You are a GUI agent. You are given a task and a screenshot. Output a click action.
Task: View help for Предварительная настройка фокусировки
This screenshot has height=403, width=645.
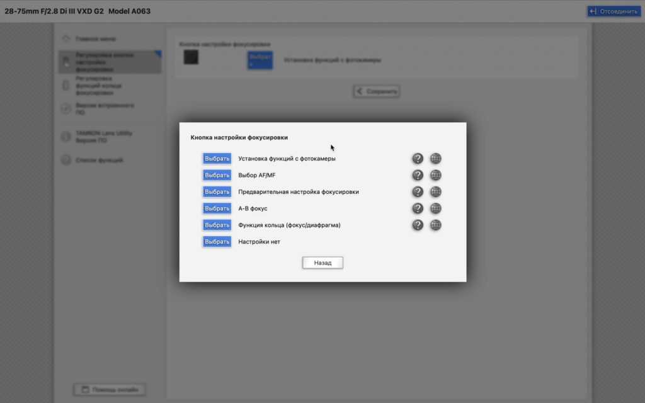[417, 191]
